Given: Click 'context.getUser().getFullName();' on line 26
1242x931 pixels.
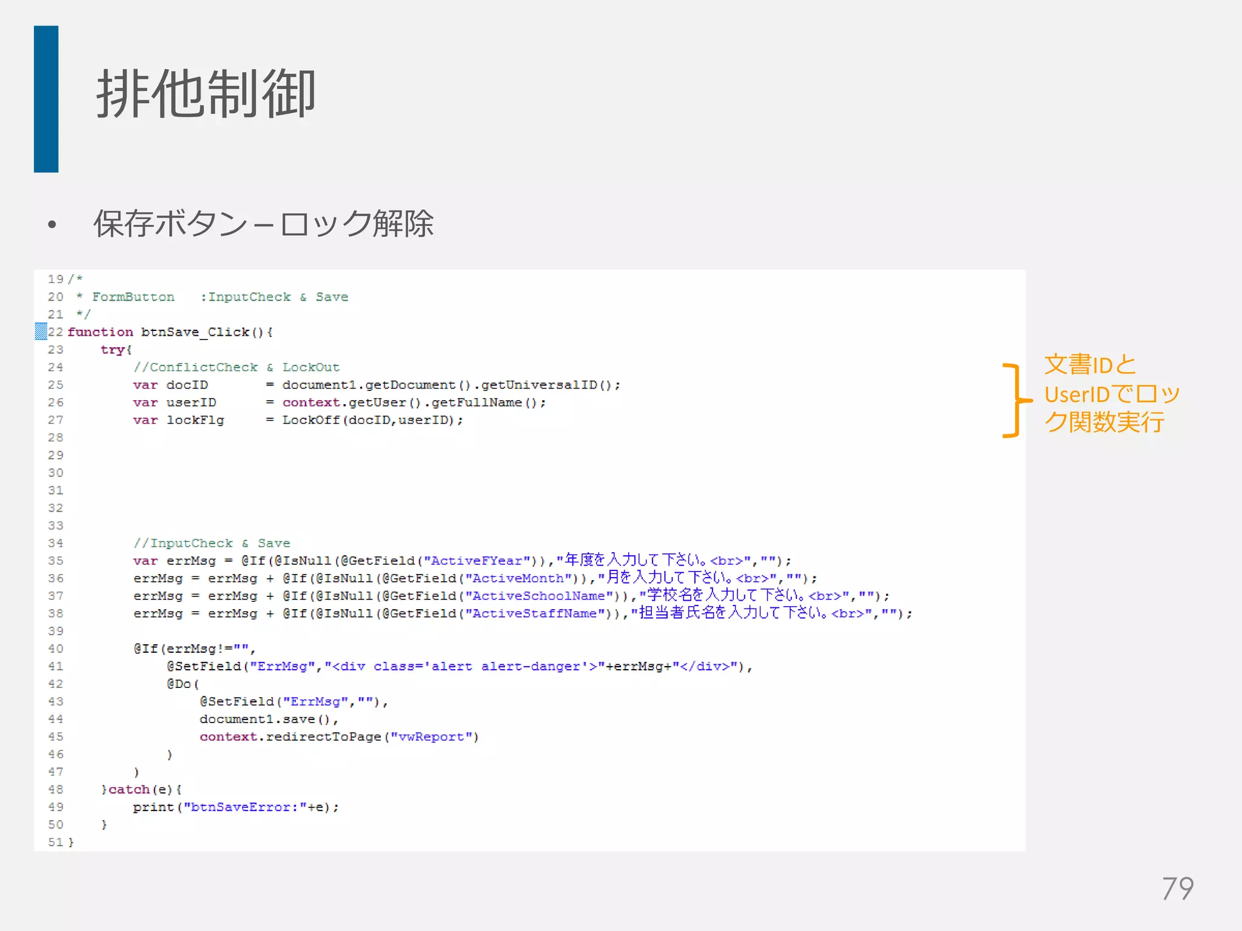Looking at the screenshot, I should pyautogui.click(x=414, y=402).
